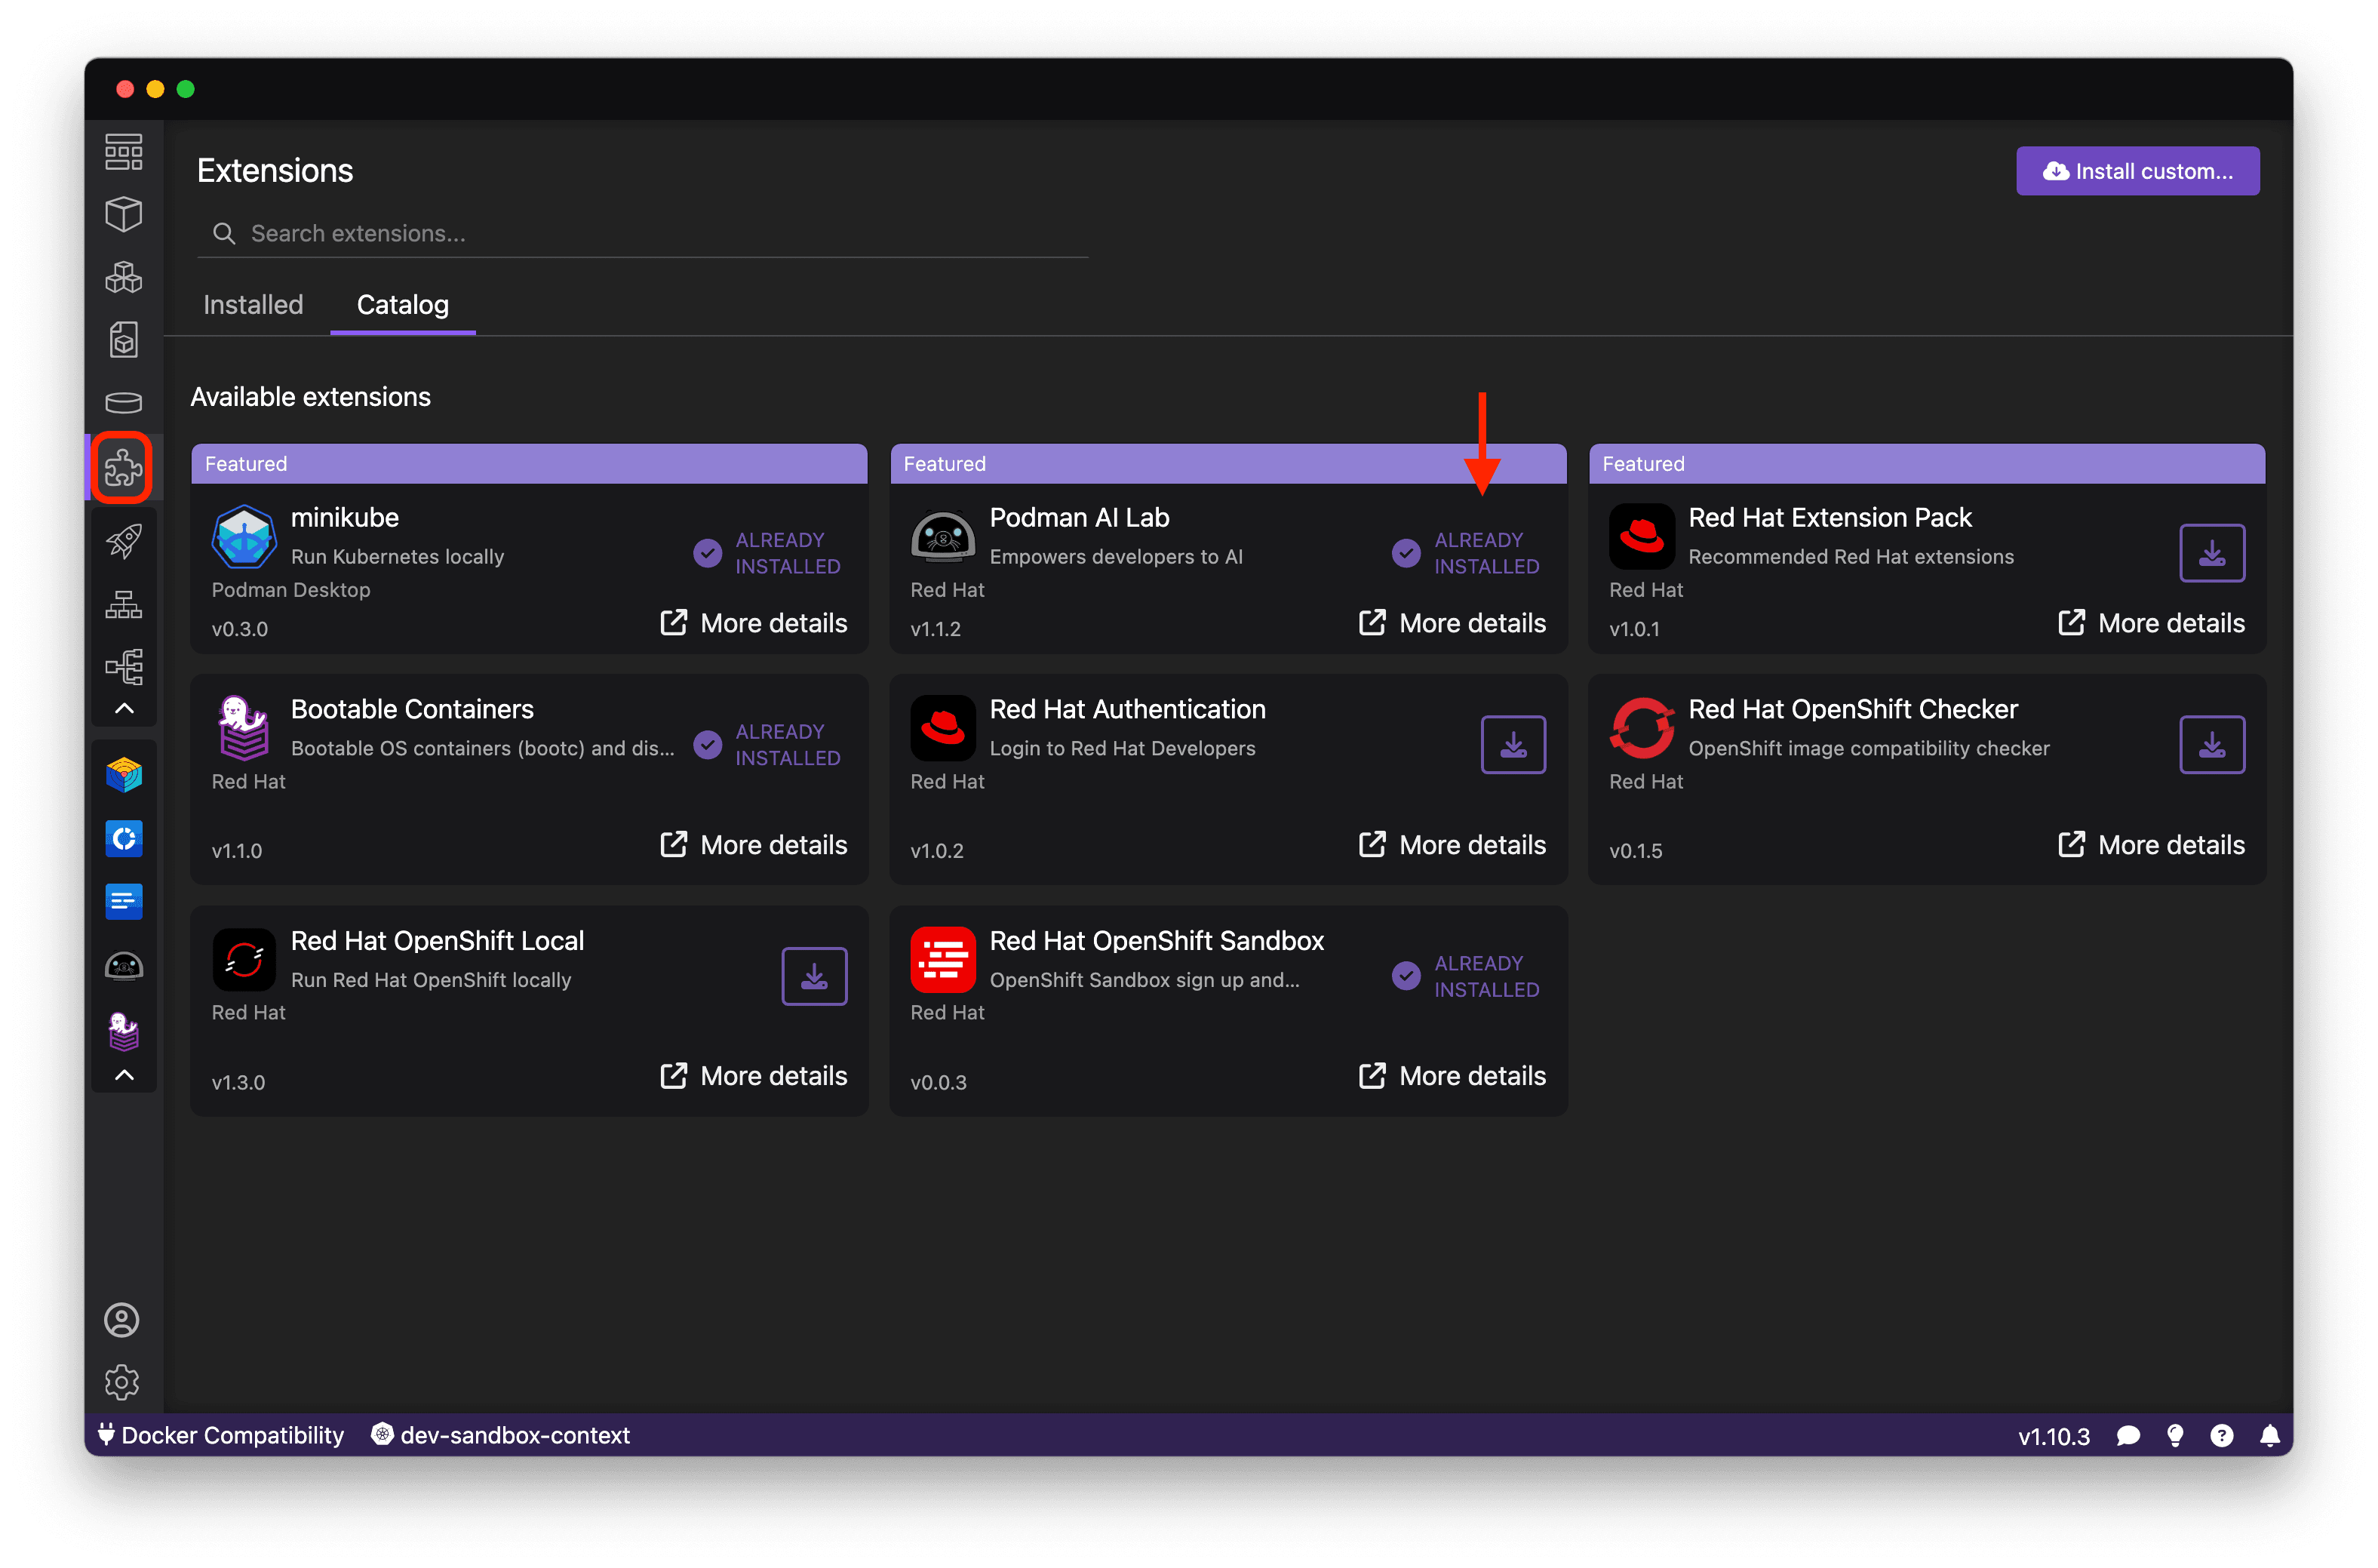The width and height of the screenshot is (2378, 1568).
Task: Click the Install custom button
Action: tap(2137, 170)
